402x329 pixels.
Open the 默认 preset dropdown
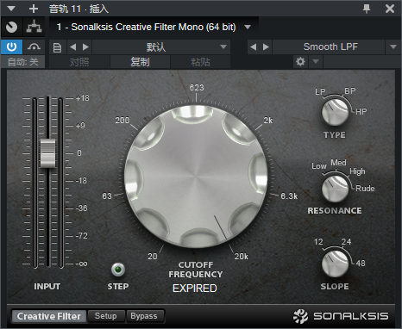[161, 47]
